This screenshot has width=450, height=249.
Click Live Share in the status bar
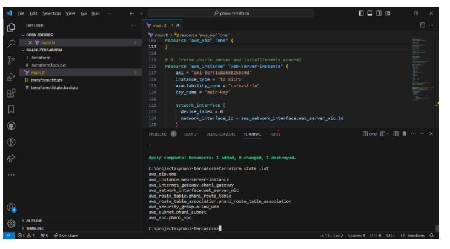tap(66, 236)
